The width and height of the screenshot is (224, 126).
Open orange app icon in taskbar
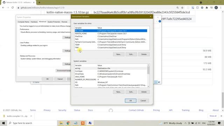pos(83,123)
